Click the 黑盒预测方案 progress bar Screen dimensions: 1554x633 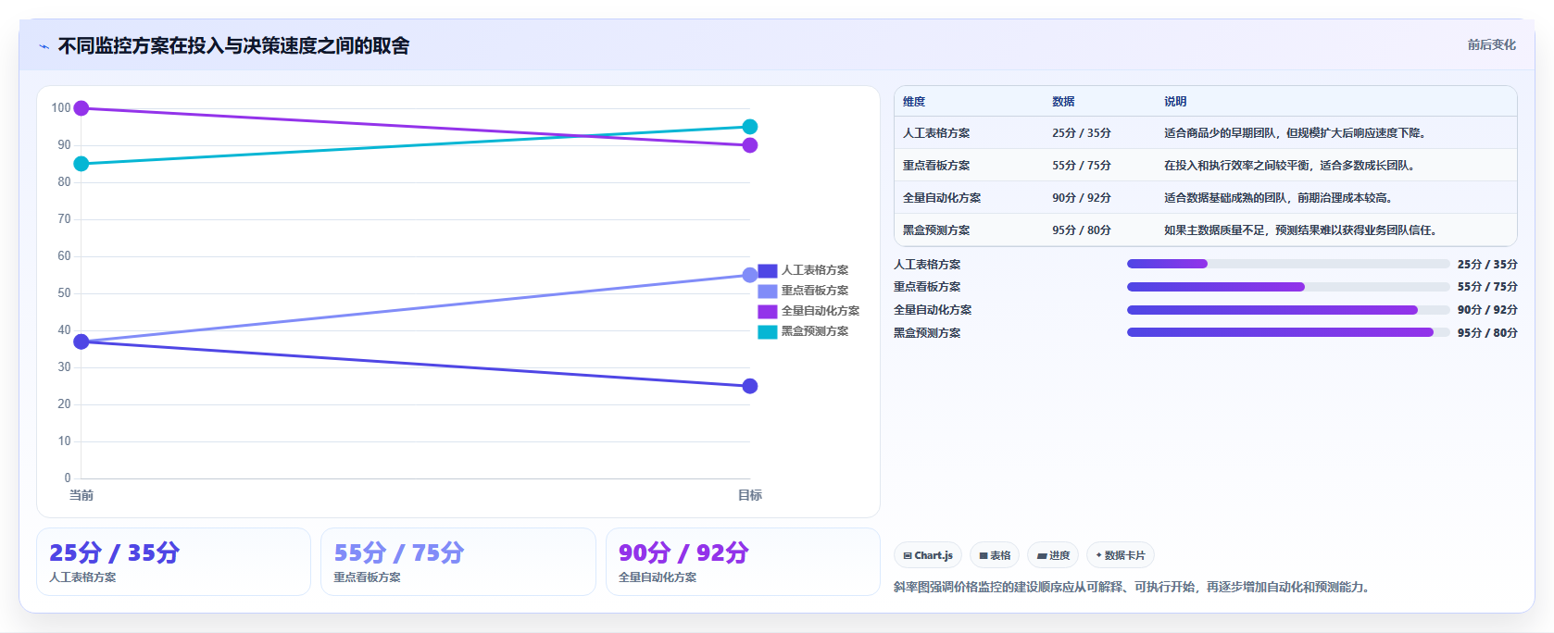click(1288, 332)
